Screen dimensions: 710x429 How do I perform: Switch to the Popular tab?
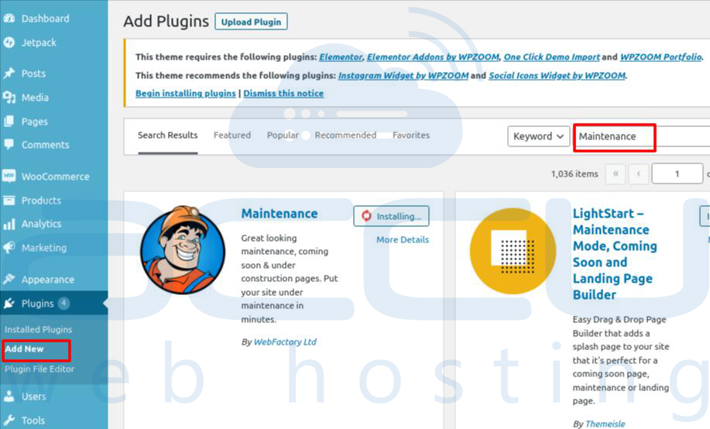(283, 135)
